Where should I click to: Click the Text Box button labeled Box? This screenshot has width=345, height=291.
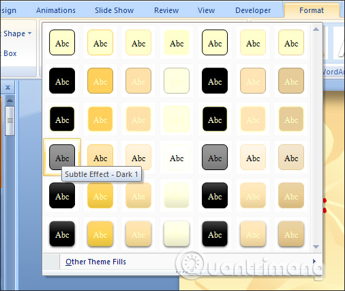point(10,53)
